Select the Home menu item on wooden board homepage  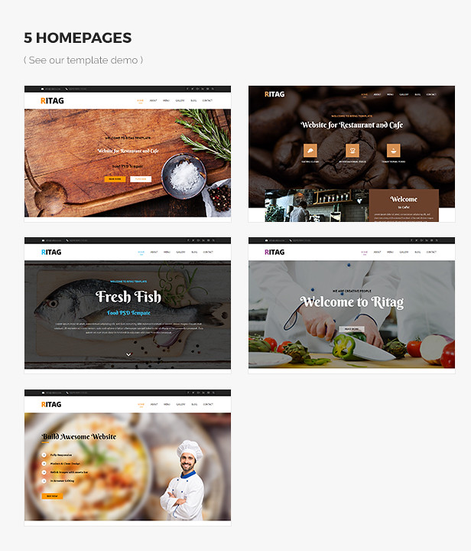coord(141,100)
